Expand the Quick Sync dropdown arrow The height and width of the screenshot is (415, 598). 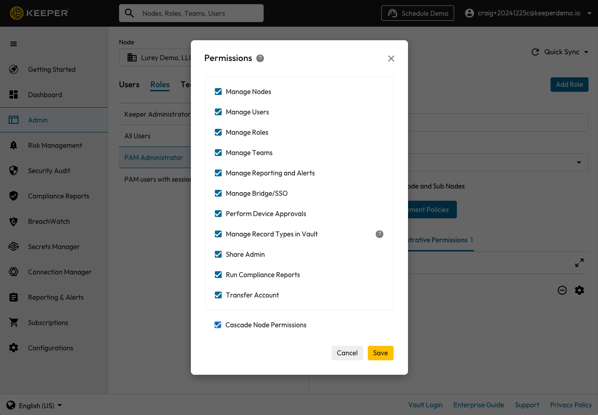(586, 52)
